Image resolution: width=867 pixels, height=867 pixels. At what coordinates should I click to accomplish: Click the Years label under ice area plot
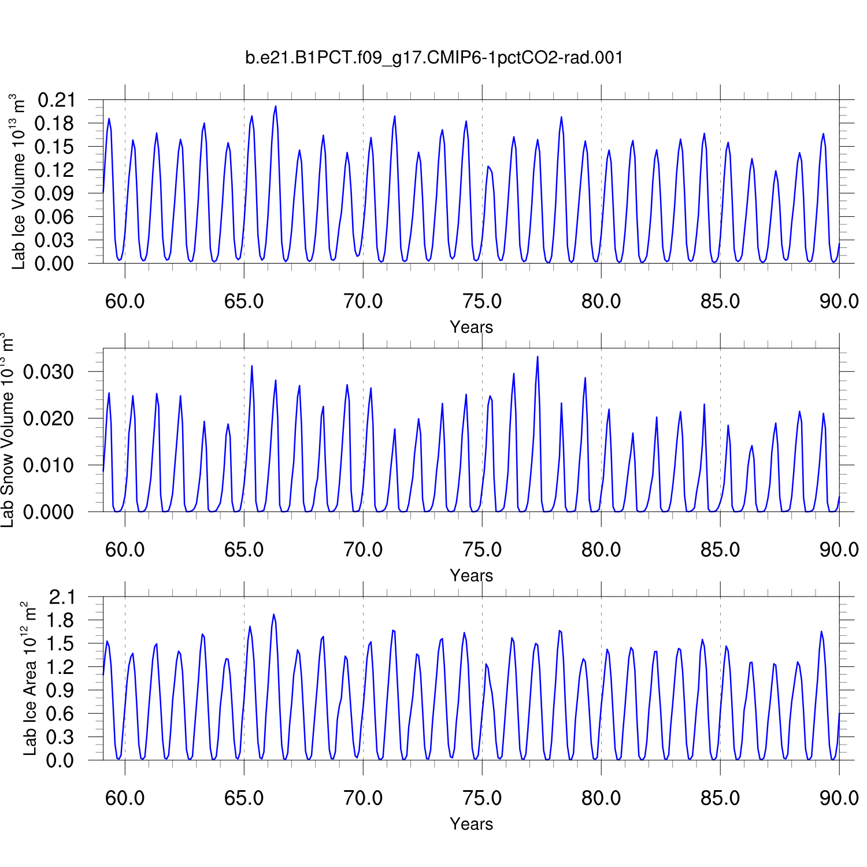coord(471,824)
